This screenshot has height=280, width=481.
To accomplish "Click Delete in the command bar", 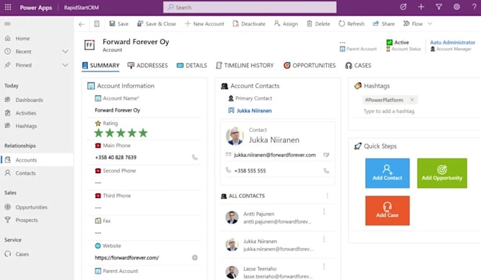I will pyautogui.click(x=318, y=24).
